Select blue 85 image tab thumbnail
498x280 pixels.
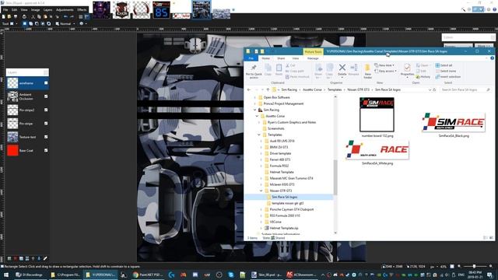click(161, 10)
